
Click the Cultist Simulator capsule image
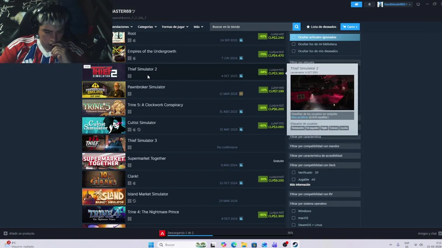pyautogui.click(x=104, y=126)
